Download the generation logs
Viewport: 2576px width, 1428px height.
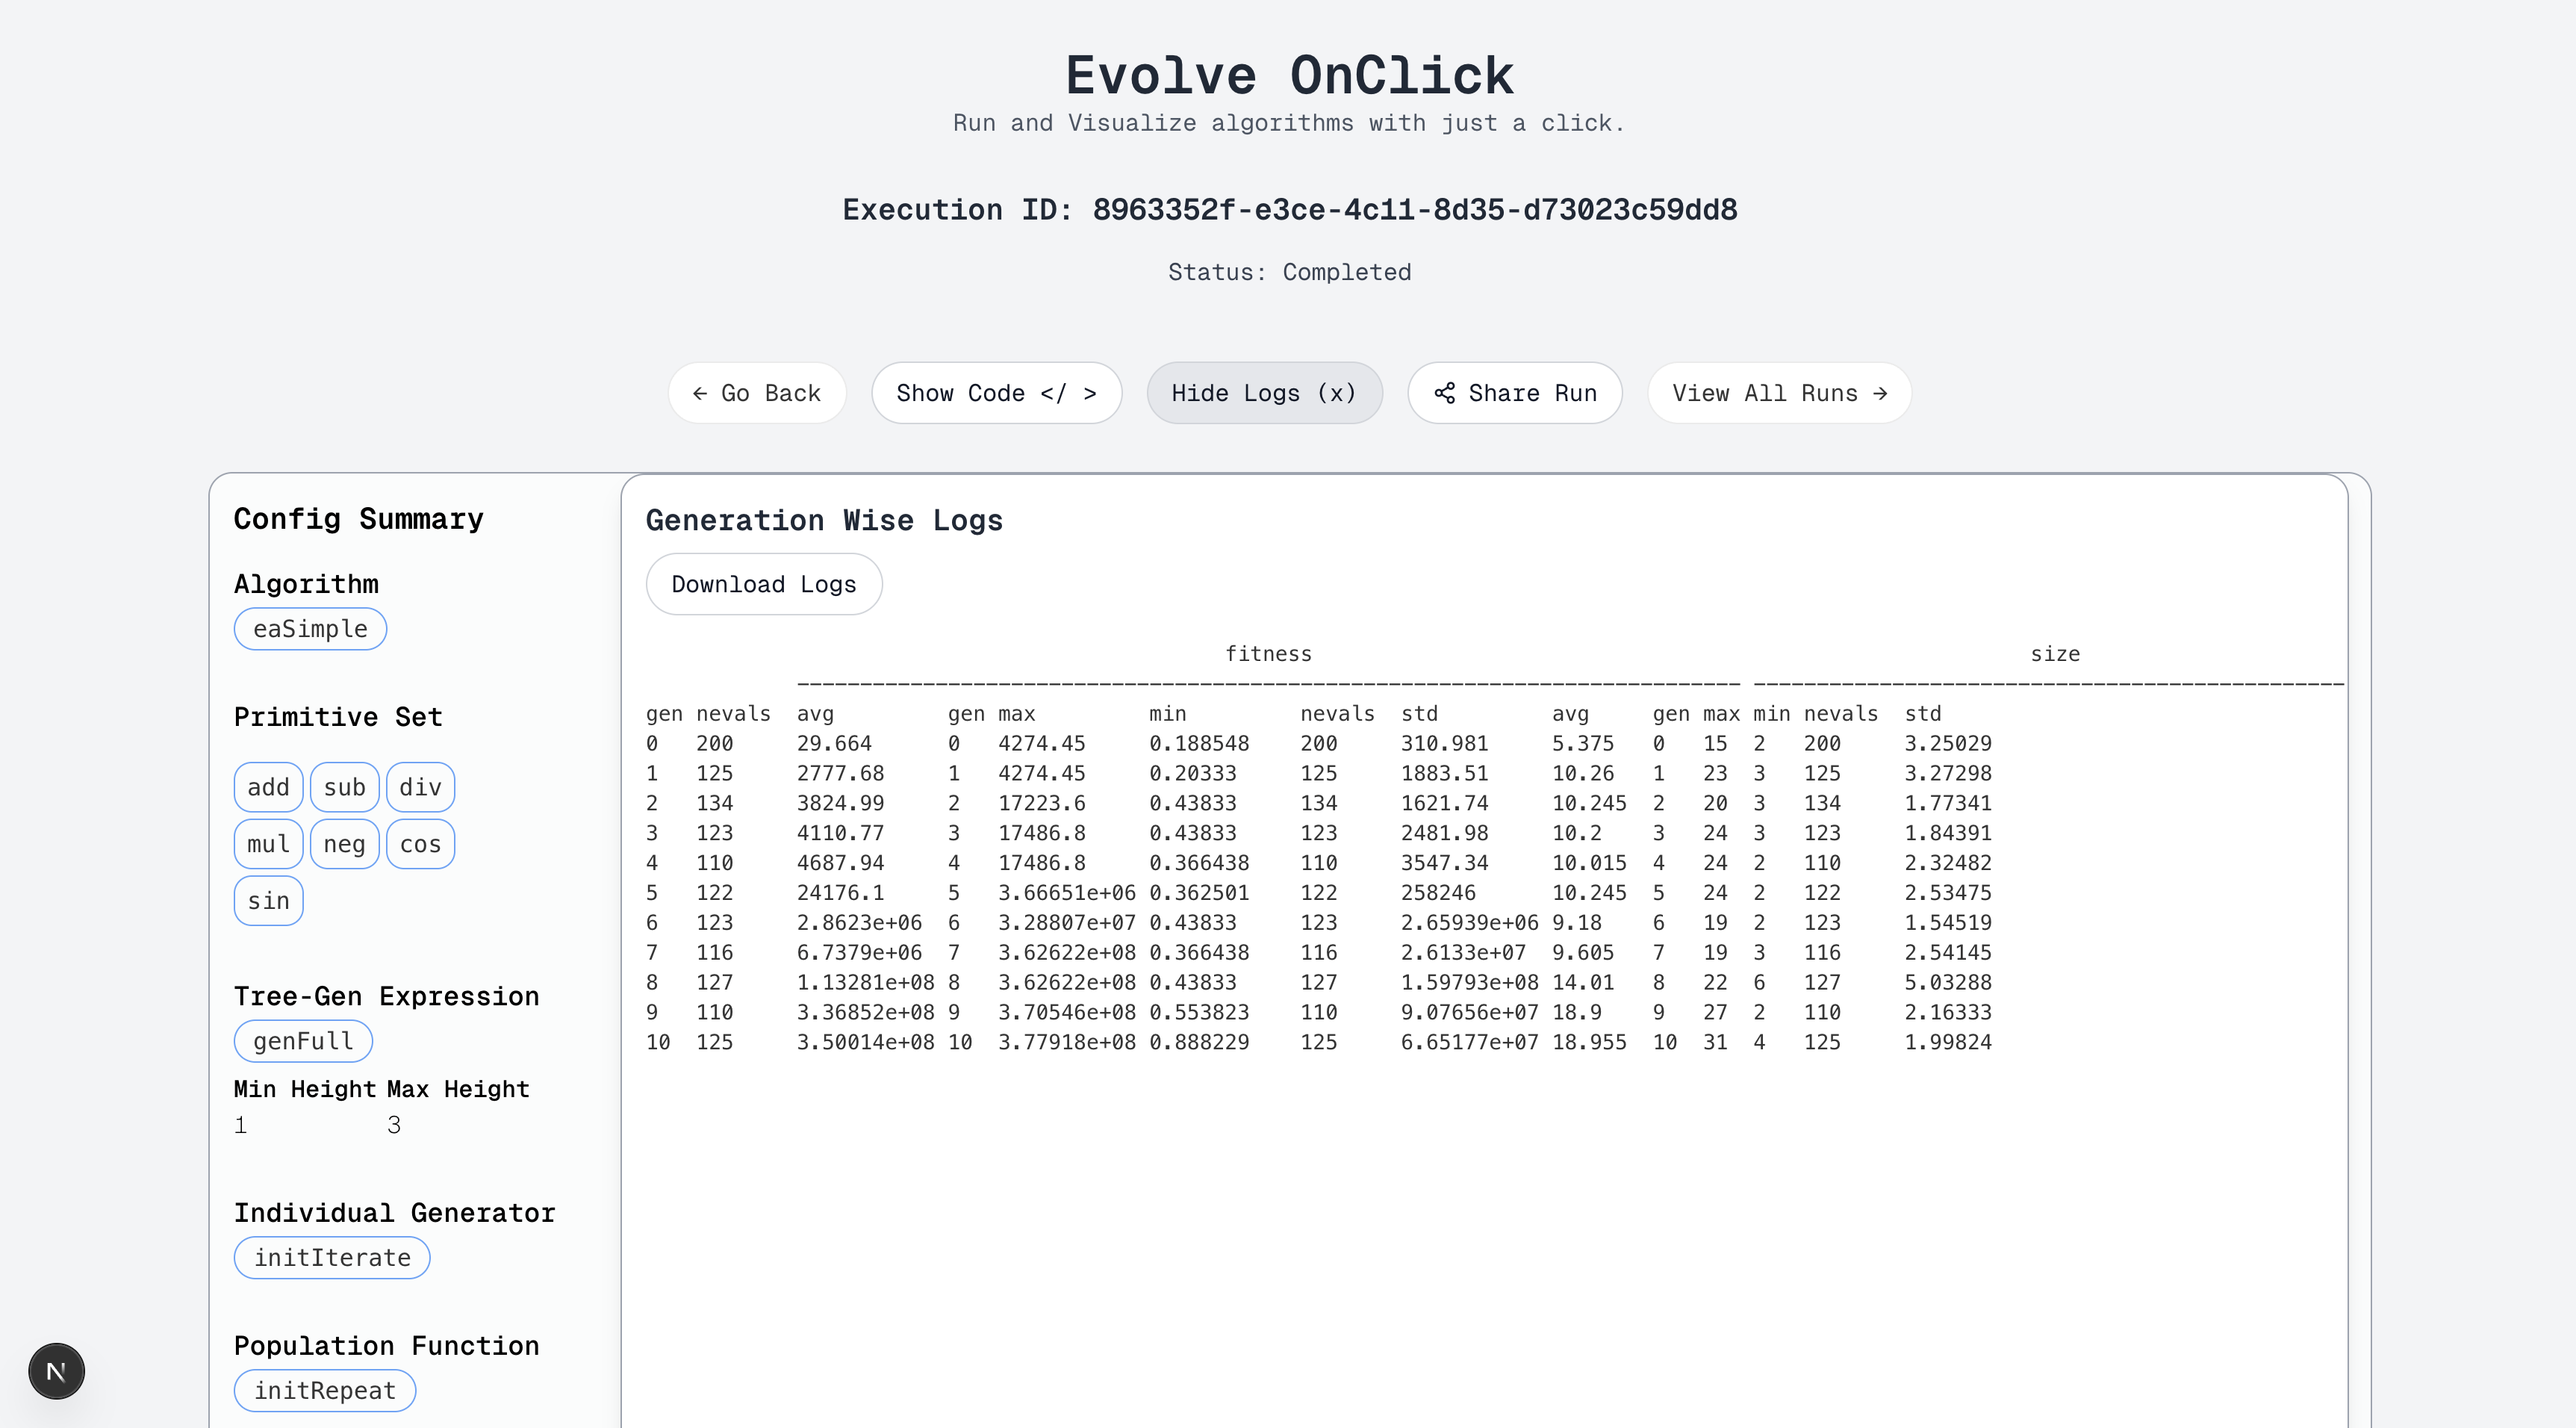click(x=764, y=584)
